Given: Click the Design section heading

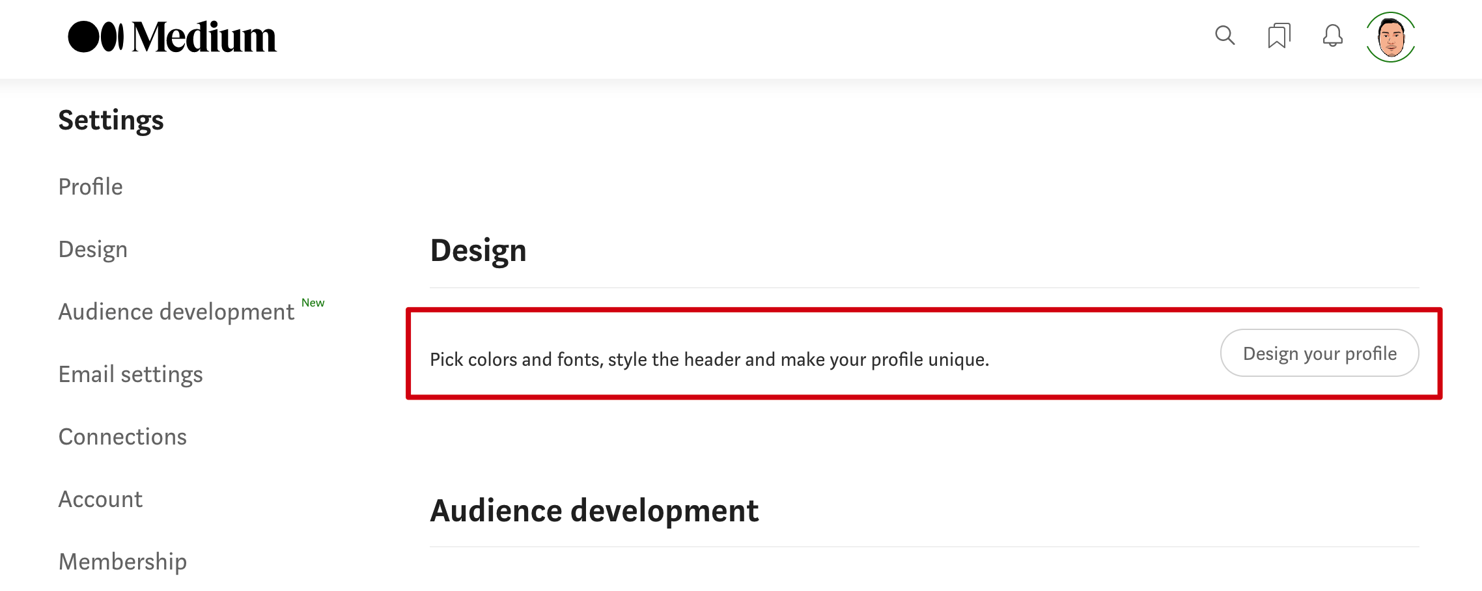Looking at the screenshot, I should pyautogui.click(x=479, y=251).
